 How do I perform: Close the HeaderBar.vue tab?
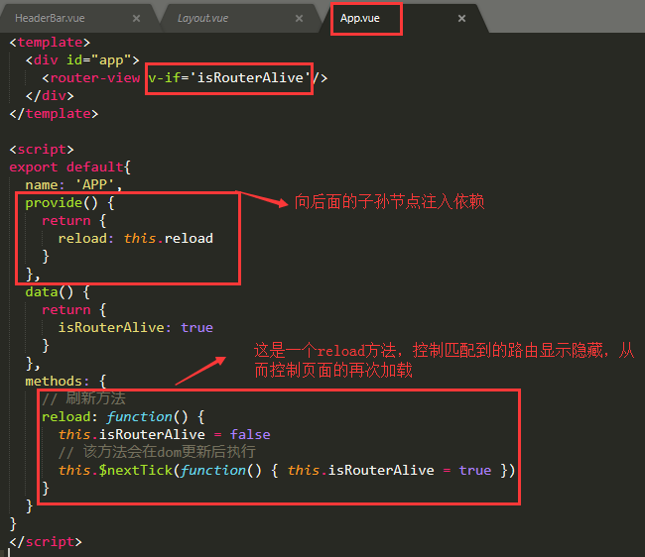137,18
